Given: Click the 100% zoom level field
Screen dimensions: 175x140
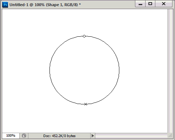Looking at the screenshot, I should 11,136.
